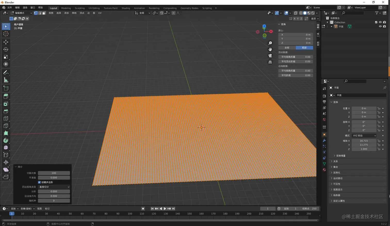The height and width of the screenshot is (226, 390).
Task: Select the Rotate tool
Action: click(x=6, y=49)
